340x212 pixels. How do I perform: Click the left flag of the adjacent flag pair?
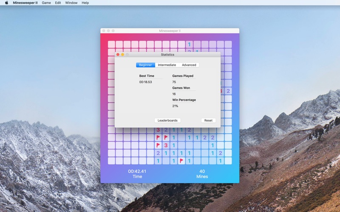coord(158,137)
